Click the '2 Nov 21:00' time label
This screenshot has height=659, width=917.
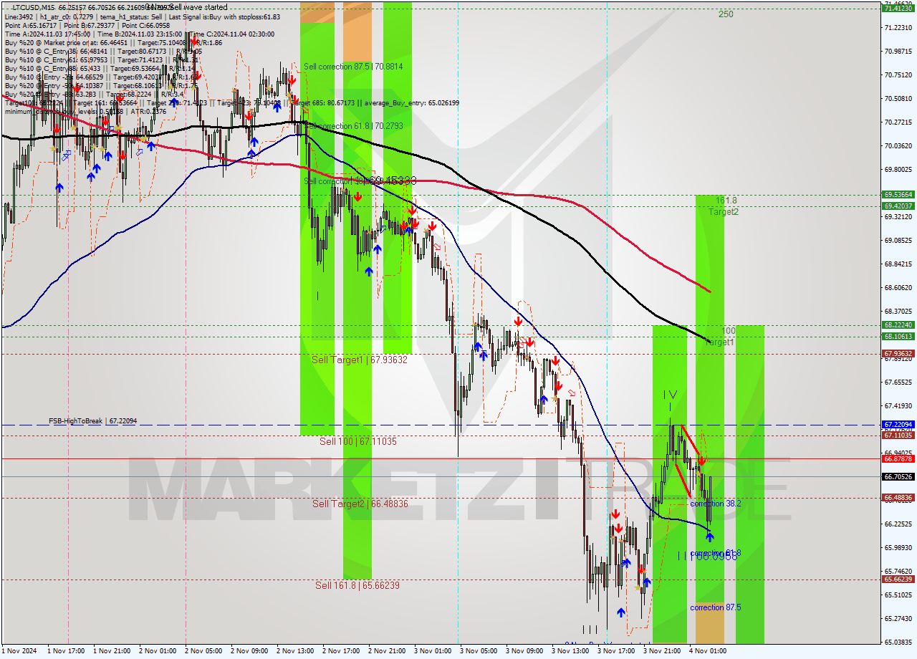[x=387, y=651]
